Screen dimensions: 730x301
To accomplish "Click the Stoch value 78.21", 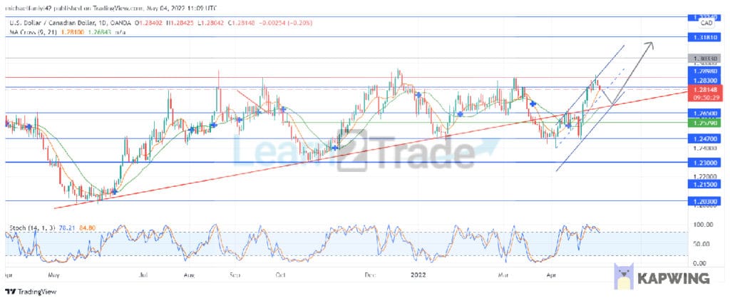I will coord(66,228).
